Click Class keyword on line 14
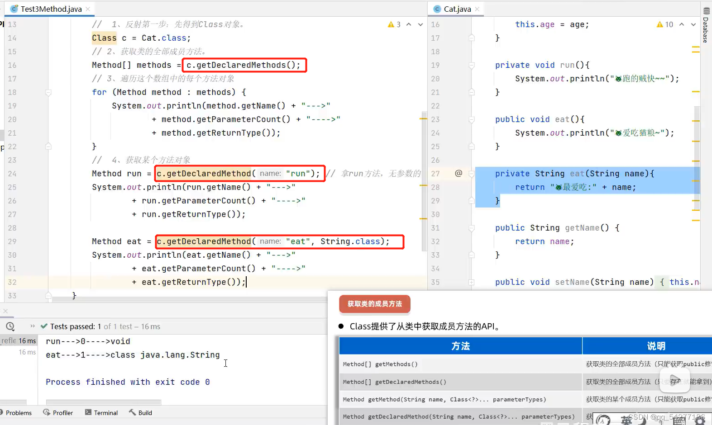The width and height of the screenshot is (712, 425). [104, 38]
